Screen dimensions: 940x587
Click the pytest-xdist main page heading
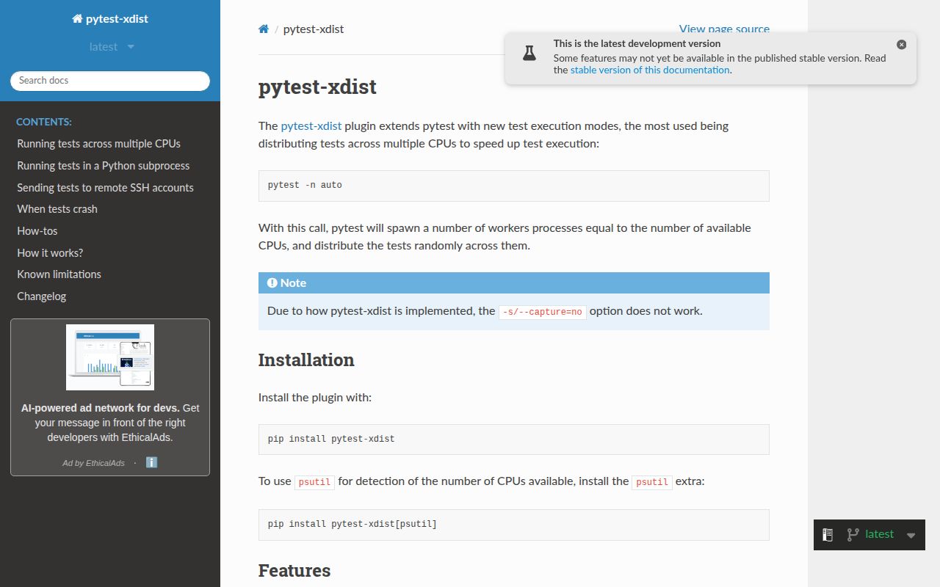317,87
